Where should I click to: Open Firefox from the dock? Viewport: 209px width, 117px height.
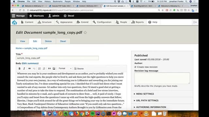(x=76, y=113)
